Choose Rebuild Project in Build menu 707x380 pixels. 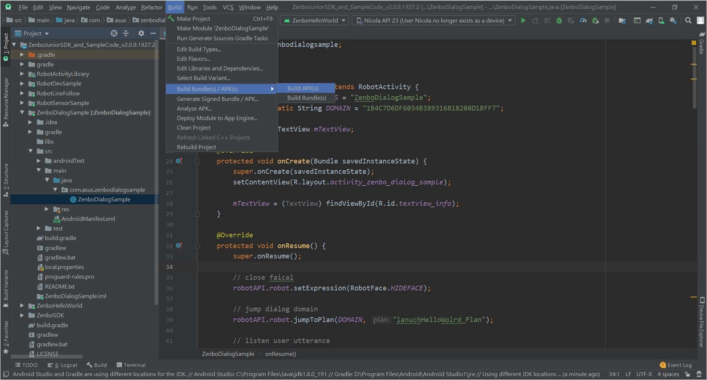pos(222,147)
